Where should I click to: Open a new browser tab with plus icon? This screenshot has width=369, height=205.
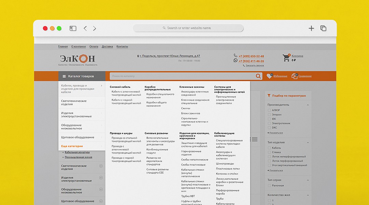coord(311,28)
